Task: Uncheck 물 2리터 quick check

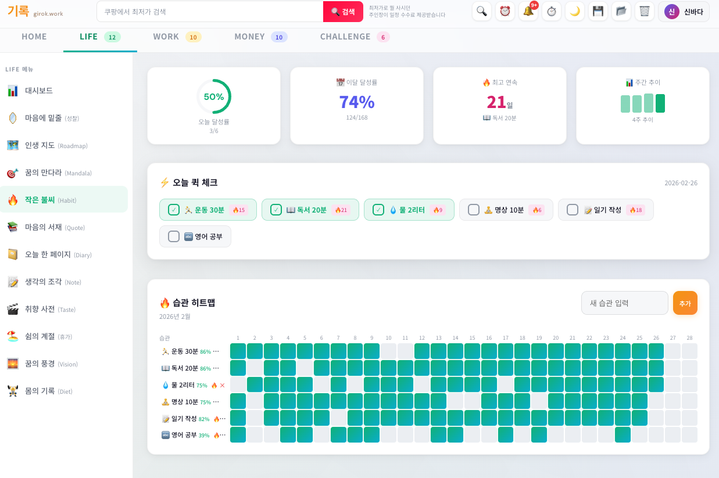Action: click(x=378, y=210)
